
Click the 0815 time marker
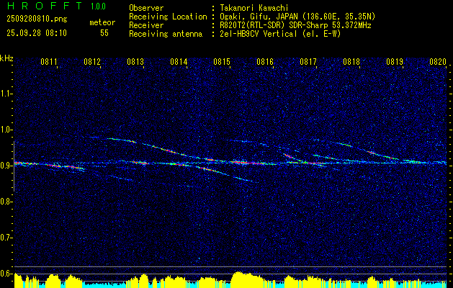(x=222, y=62)
